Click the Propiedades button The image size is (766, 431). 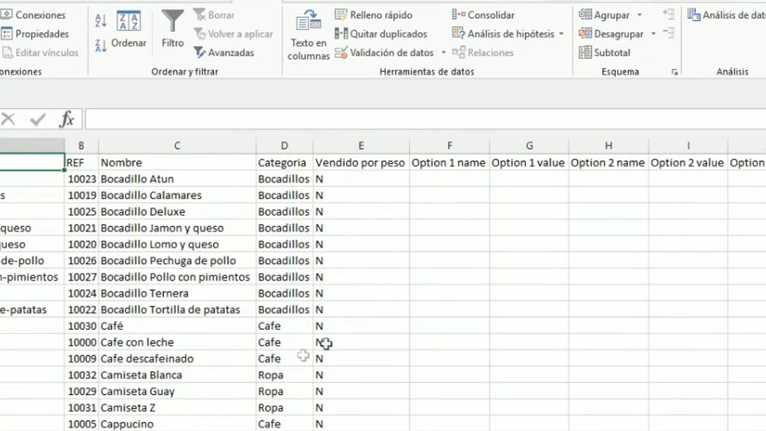[x=36, y=34]
